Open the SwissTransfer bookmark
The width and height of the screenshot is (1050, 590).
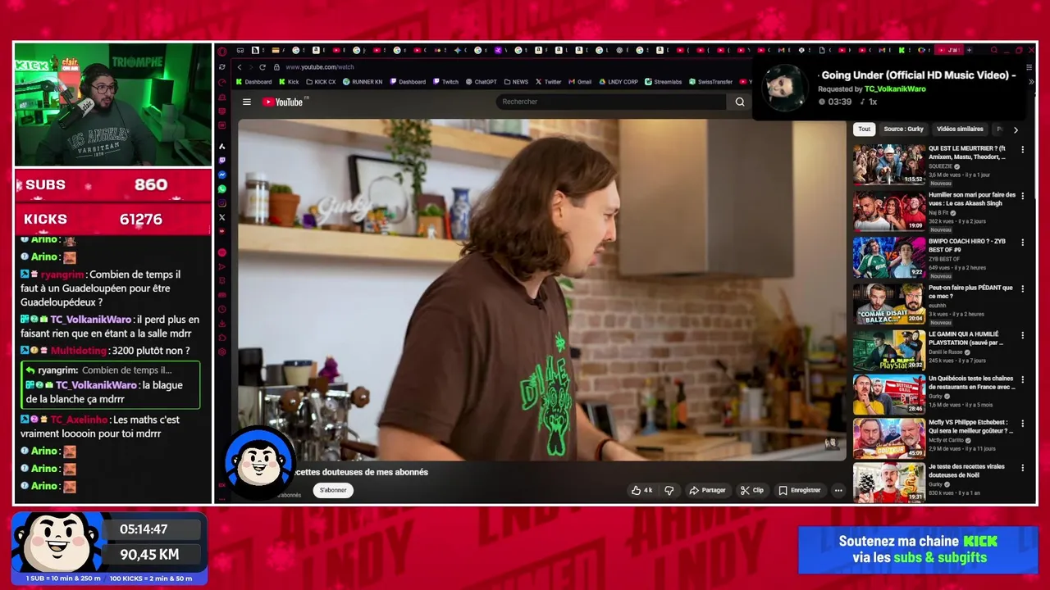pos(710,82)
